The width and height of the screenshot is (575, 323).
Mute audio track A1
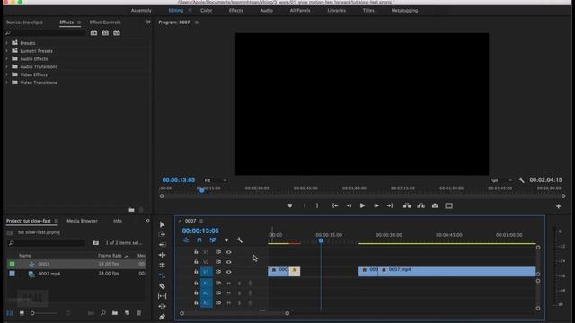pyautogui.click(x=228, y=284)
